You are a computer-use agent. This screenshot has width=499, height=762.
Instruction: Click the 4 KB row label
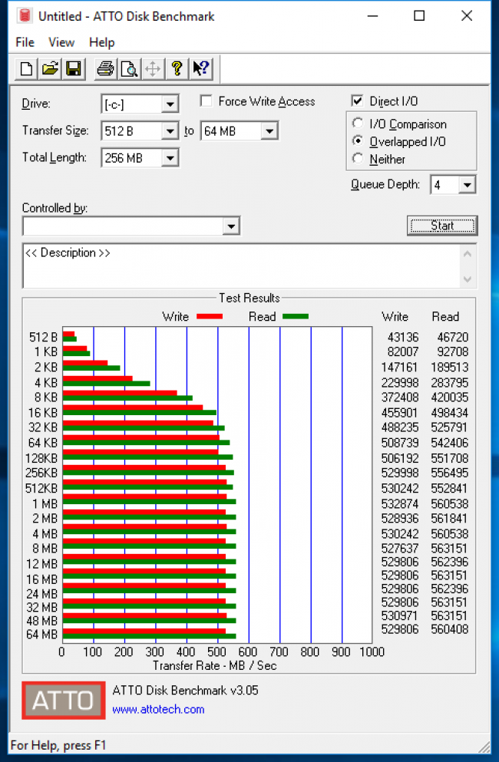pos(46,382)
